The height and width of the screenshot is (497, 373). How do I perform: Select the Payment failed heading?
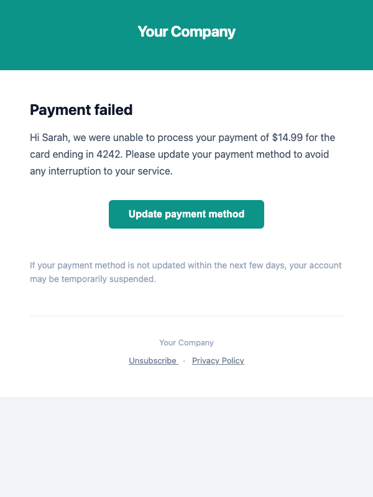coord(81,110)
